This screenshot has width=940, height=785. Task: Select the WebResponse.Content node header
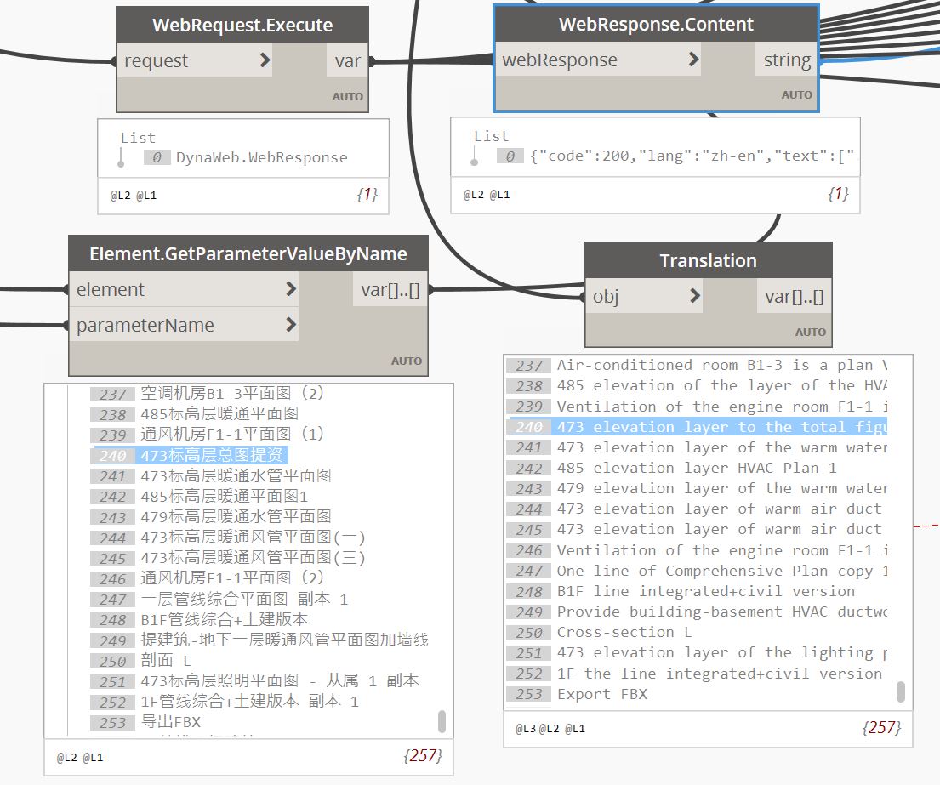pos(656,24)
